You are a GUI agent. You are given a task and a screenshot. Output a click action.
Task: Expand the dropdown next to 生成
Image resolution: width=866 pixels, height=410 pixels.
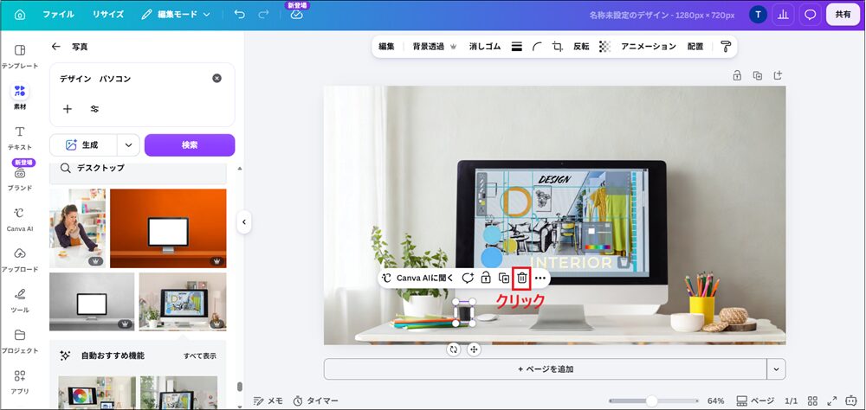pyautogui.click(x=129, y=145)
